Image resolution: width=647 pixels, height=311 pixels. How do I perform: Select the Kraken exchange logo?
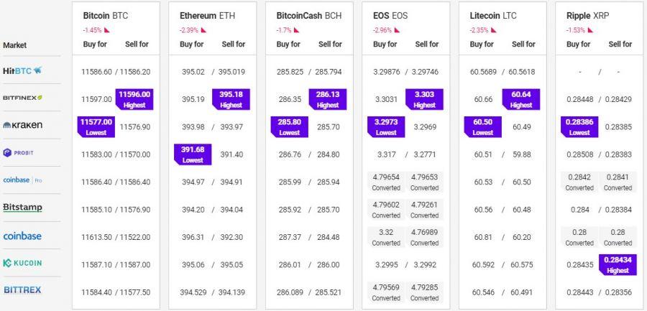pos(22,125)
